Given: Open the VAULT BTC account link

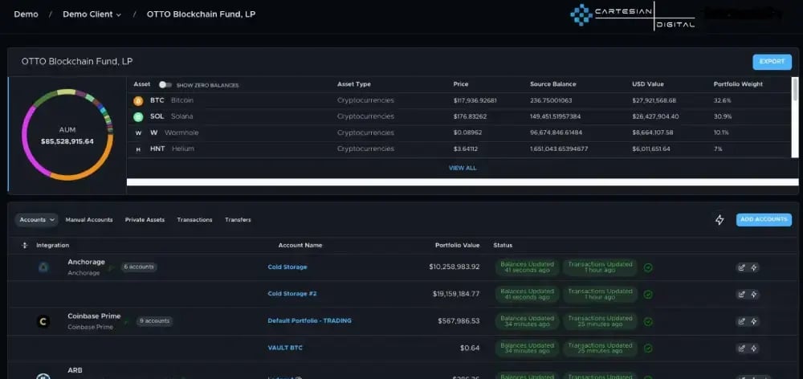Looking at the screenshot, I should click(285, 348).
